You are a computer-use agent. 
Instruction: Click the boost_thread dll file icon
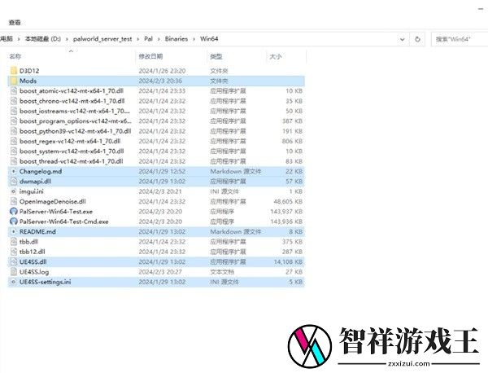tap(13, 161)
